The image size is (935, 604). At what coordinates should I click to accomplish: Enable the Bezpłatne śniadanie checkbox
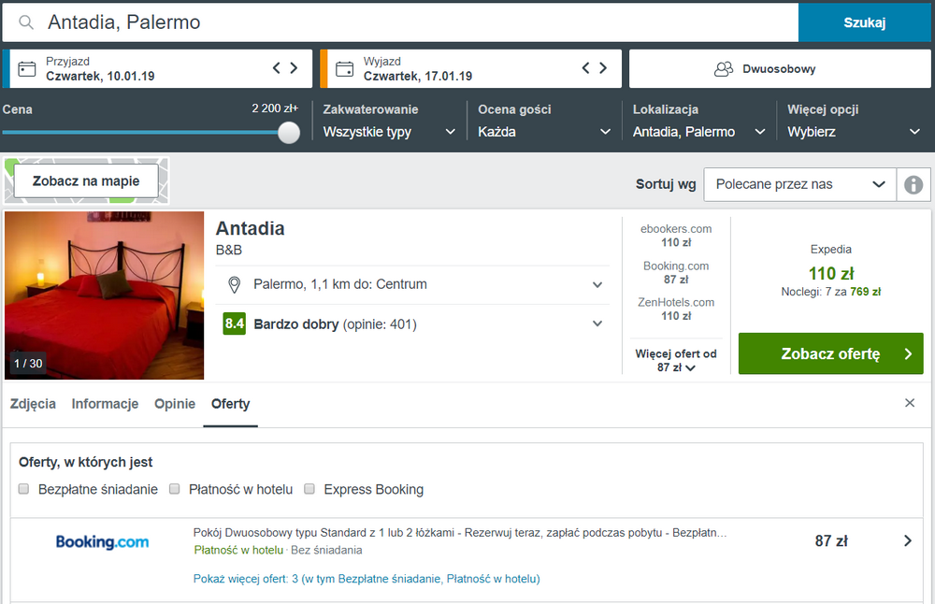(x=24, y=489)
